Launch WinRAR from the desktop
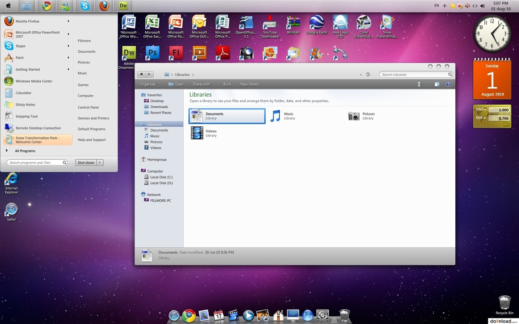The image size is (519, 324). [x=293, y=25]
